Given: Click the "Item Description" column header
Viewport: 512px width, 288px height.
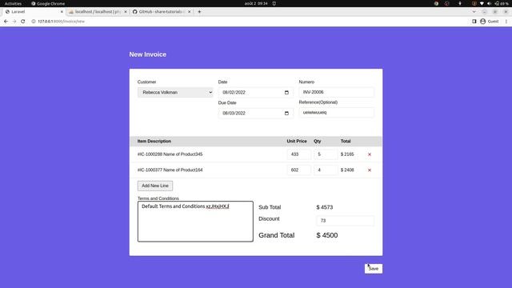Looking at the screenshot, I should point(154,142).
